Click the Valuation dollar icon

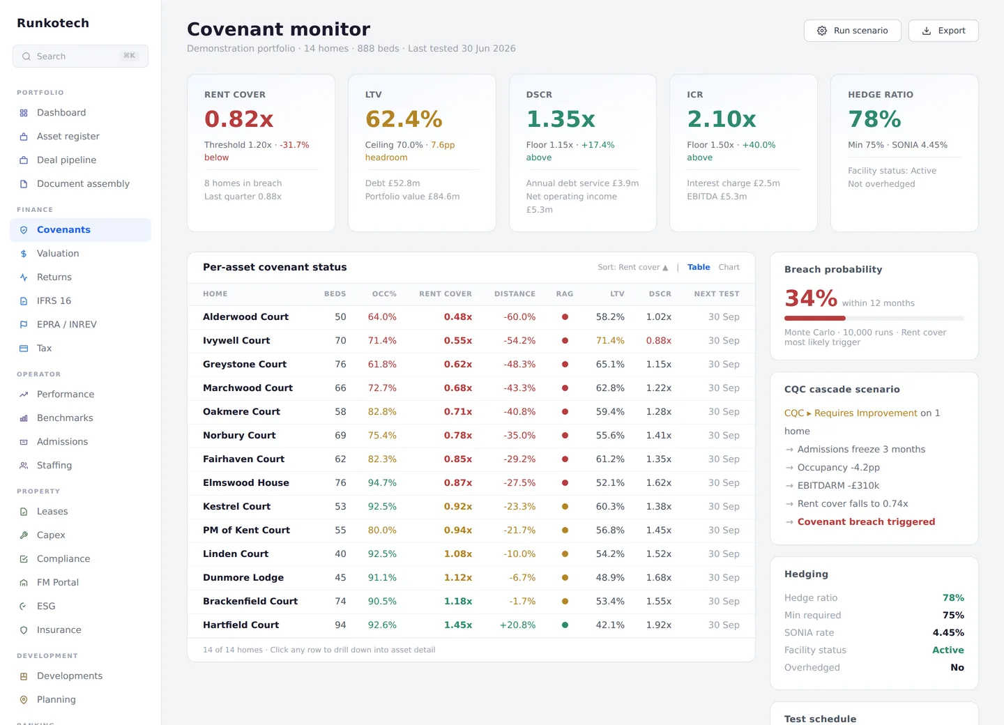point(24,254)
